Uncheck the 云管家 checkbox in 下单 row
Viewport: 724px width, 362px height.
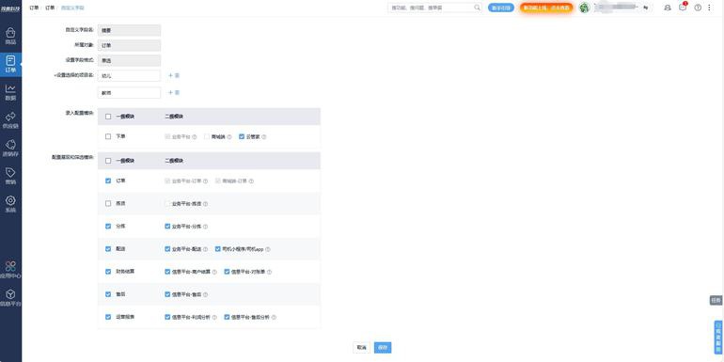pyautogui.click(x=242, y=136)
